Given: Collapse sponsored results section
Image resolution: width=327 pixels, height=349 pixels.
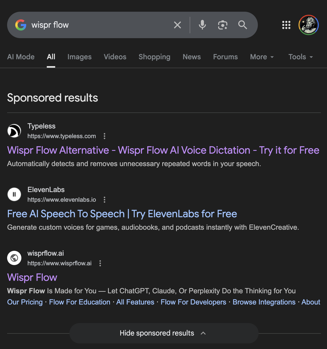Looking at the screenshot, I should coord(164,333).
